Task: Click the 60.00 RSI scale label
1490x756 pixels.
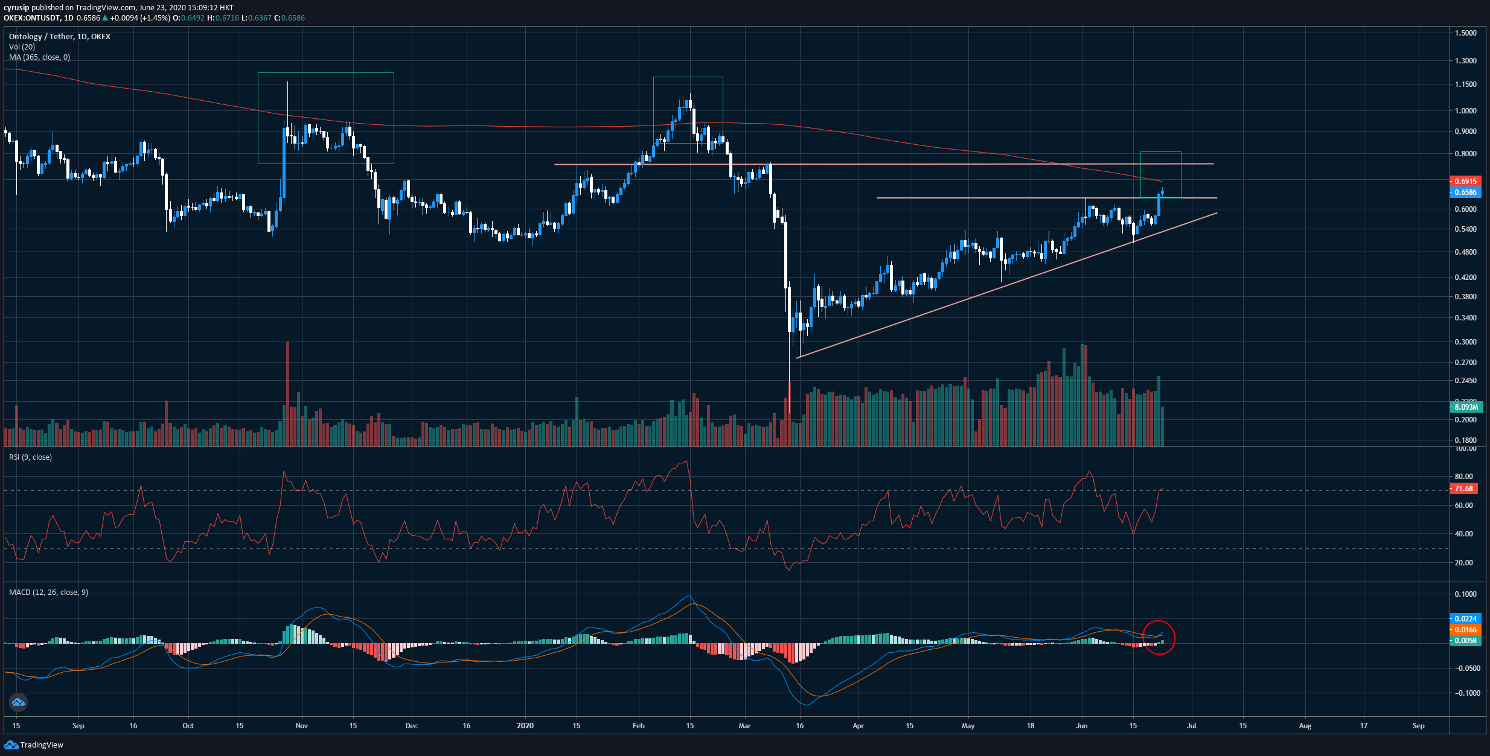Action: coord(1464,506)
